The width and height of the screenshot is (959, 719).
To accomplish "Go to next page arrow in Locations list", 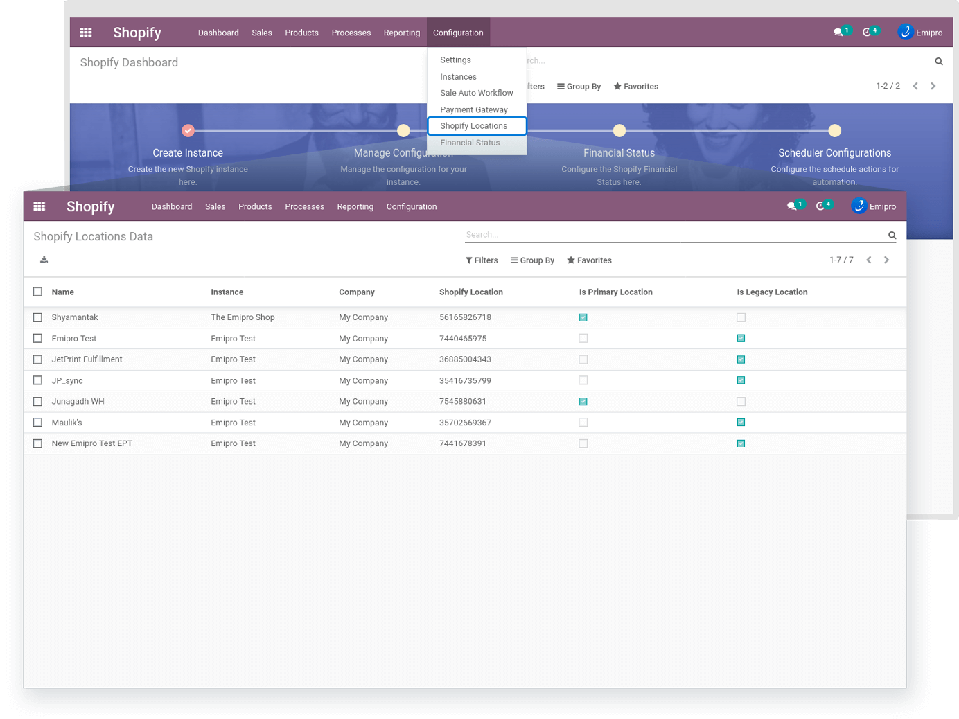I will click(x=886, y=260).
